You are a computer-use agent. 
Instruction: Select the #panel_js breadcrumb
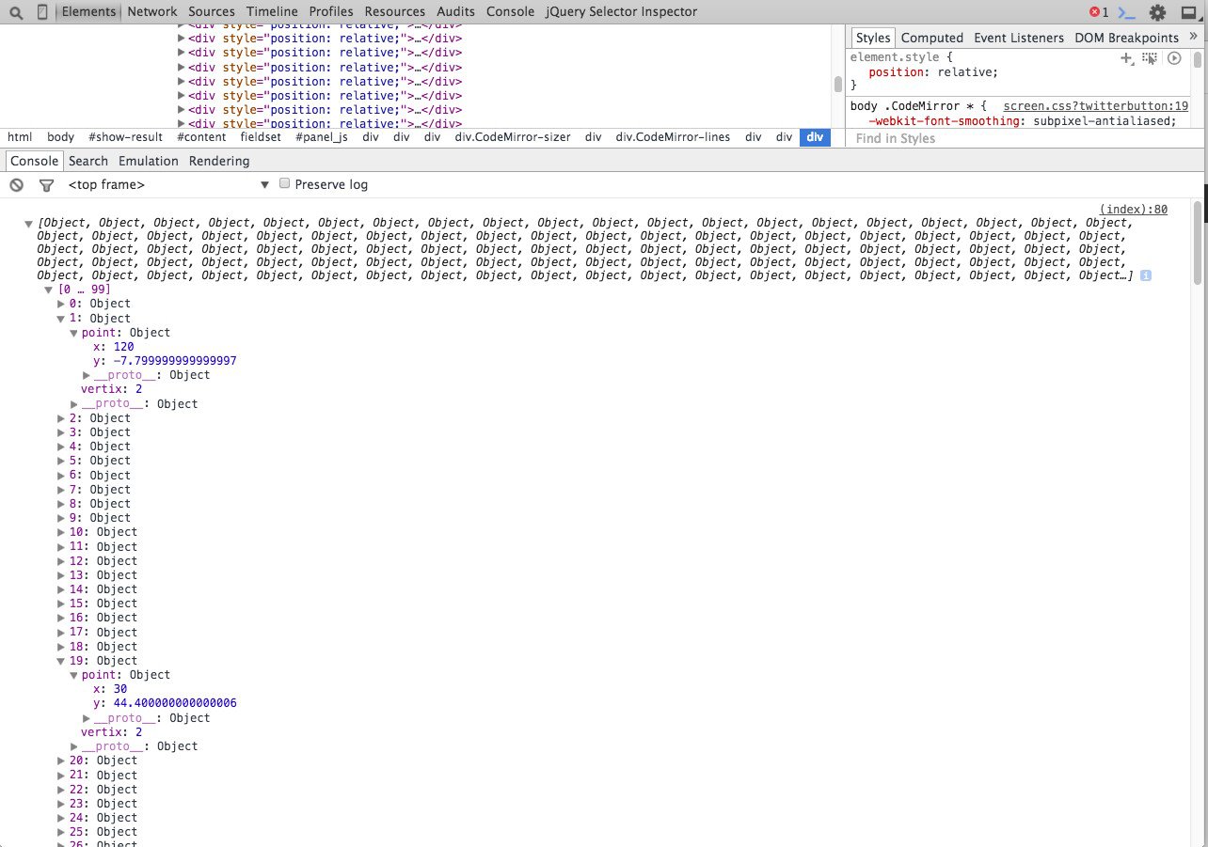tap(322, 137)
